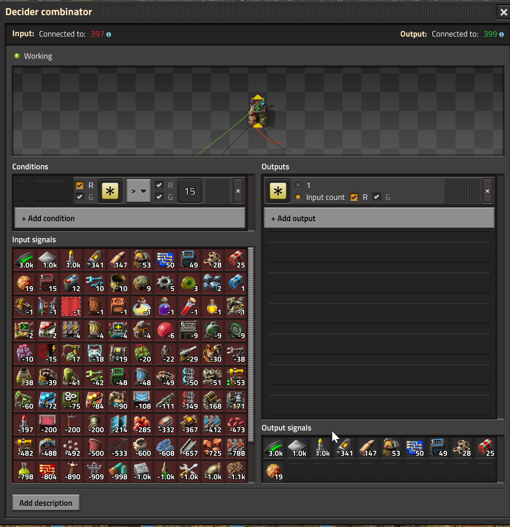Click the Add description button
The height and width of the screenshot is (527, 510).
[46, 503]
